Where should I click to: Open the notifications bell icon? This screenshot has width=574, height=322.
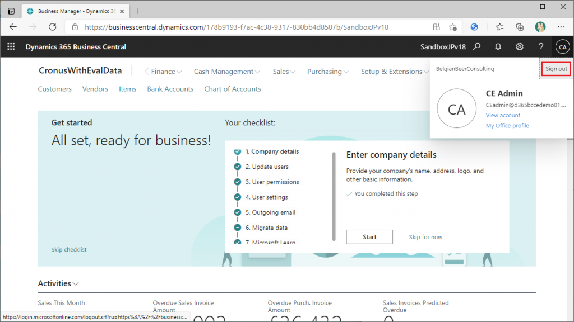pyautogui.click(x=498, y=47)
